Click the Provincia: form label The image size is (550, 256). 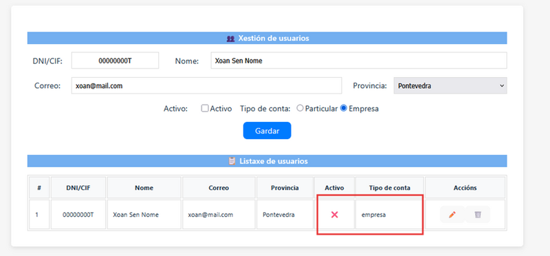[370, 86]
